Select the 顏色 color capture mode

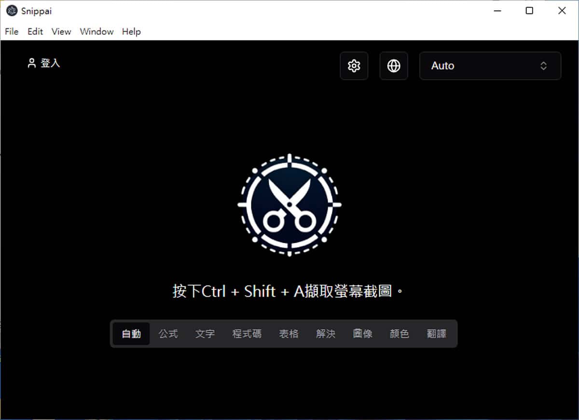(x=399, y=333)
